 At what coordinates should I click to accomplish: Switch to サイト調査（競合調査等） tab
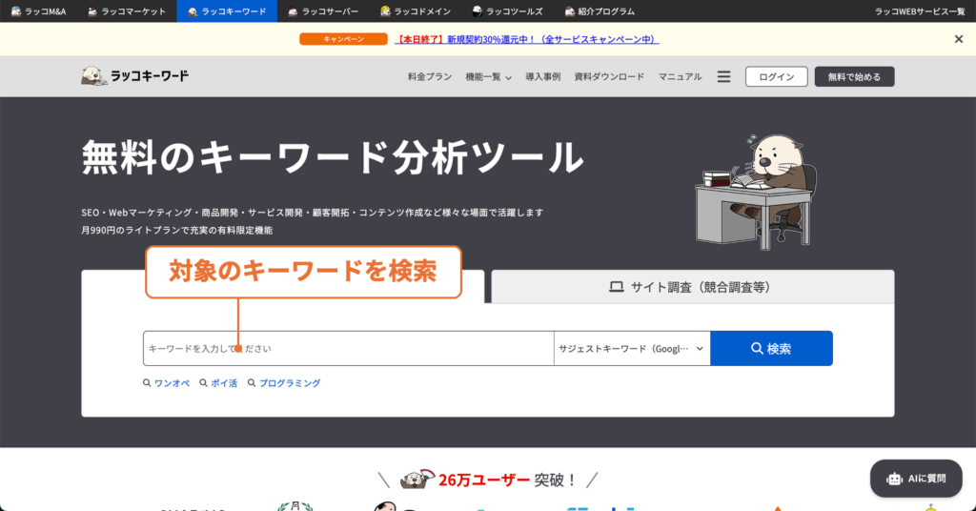(693, 287)
